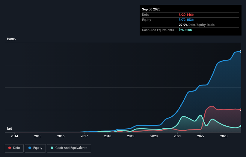Click the kr20.146b debt value in tooltip
Image resolution: width=246 pixels, height=157 pixels.
pyautogui.click(x=186, y=15)
